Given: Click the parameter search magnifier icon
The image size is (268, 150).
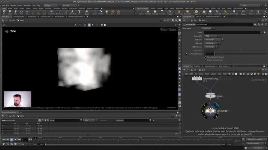Looking at the screenshot, I should [259, 25].
